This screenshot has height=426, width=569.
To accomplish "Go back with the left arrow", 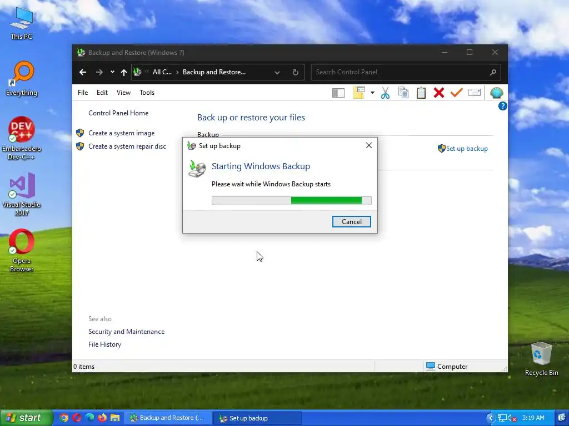I will [83, 72].
